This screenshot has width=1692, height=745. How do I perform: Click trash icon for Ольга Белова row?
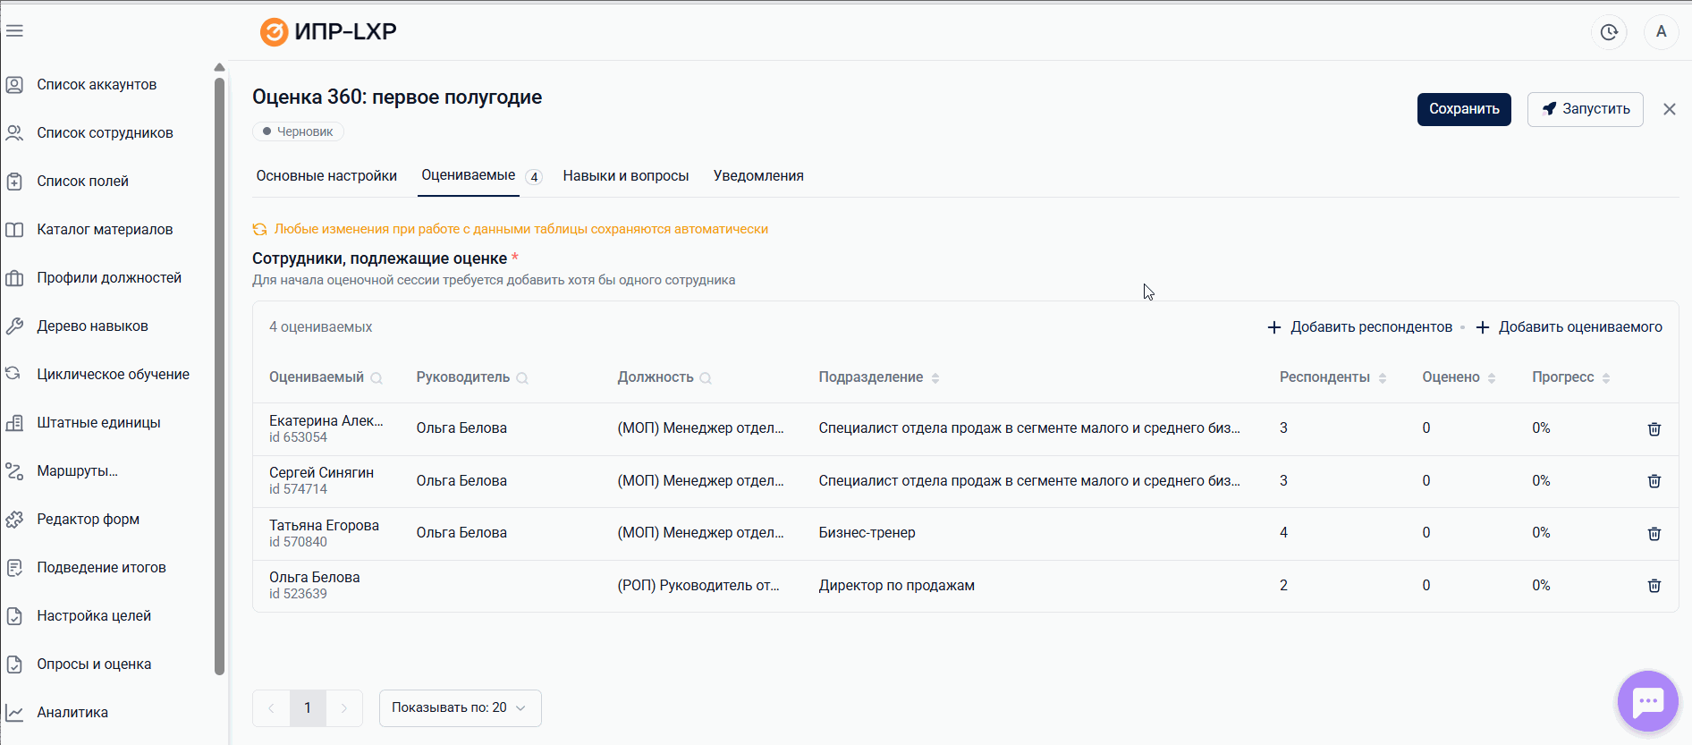[1654, 586]
